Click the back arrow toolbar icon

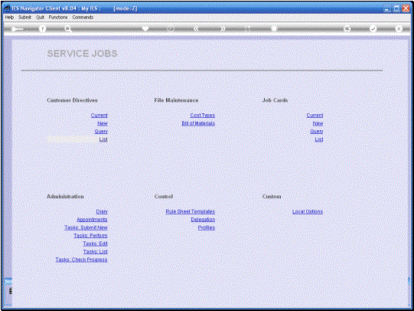click(17, 28)
